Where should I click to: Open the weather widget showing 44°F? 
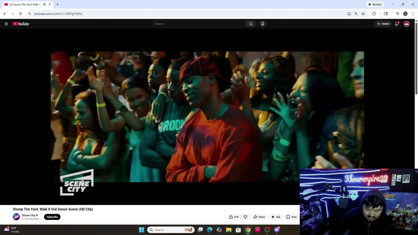[x=12, y=230]
